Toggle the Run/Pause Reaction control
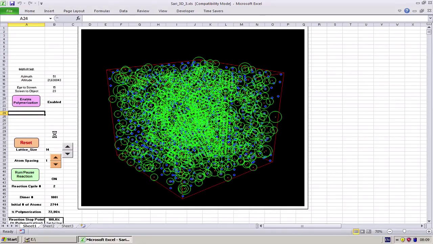Viewport: 433px width, 244px height. [24, 174]
